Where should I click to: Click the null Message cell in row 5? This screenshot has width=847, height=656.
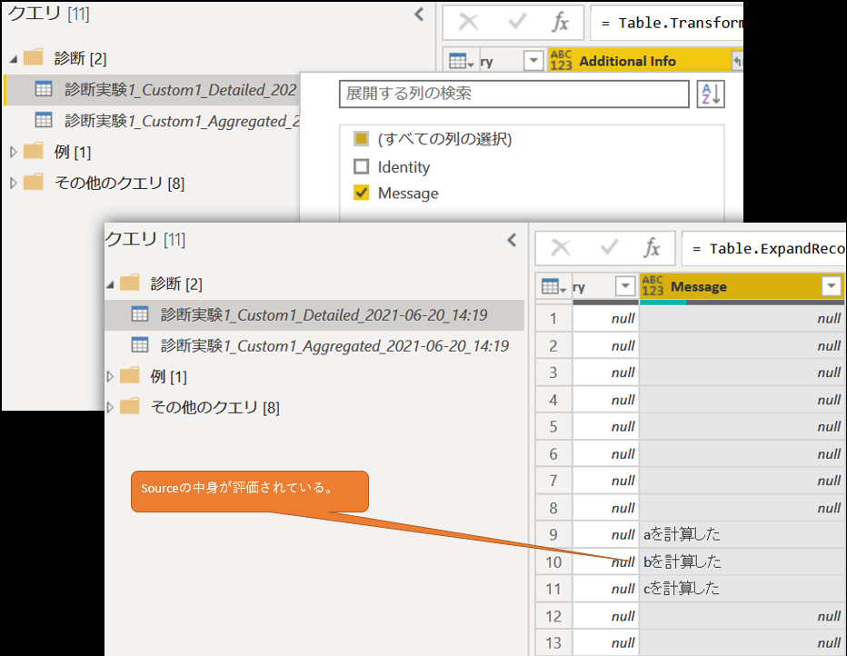[742, 426]
